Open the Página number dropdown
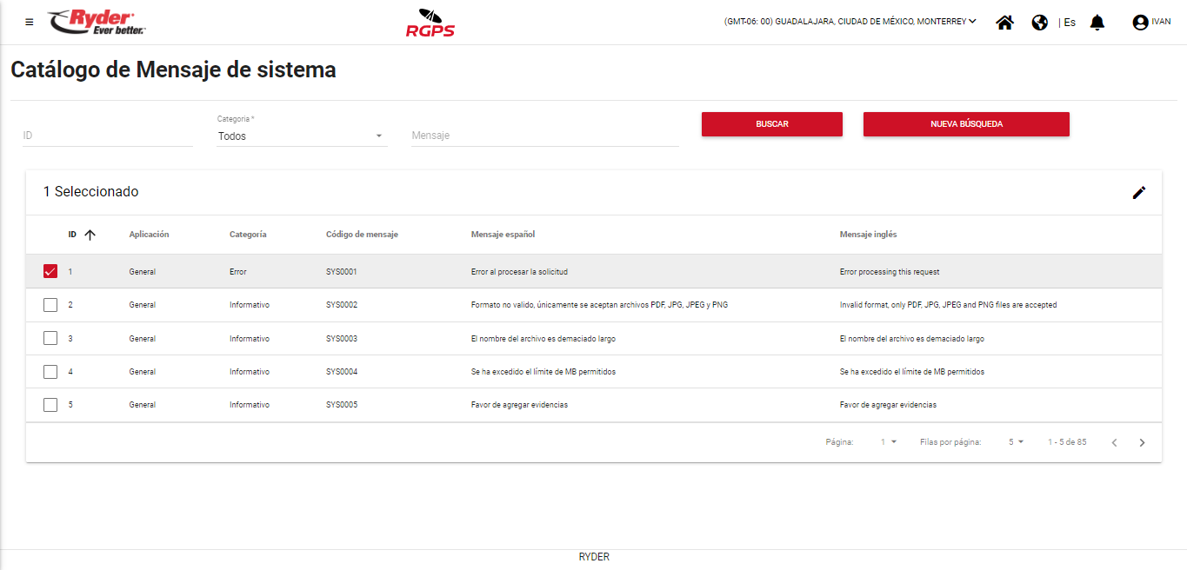The height and width of the screenshot is (570, 1187). (x=888, y=442)
